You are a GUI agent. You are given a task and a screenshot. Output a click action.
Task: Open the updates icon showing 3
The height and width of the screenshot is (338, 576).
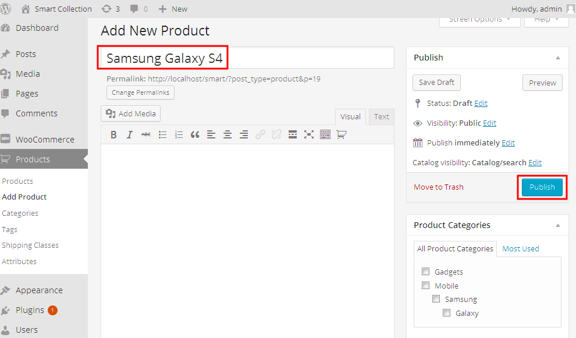111,9
